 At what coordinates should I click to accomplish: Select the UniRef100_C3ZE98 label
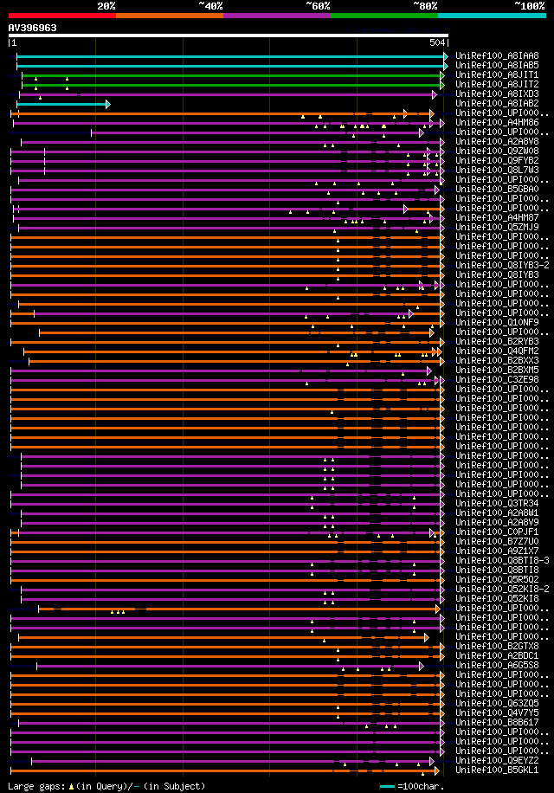pos(497,380)
